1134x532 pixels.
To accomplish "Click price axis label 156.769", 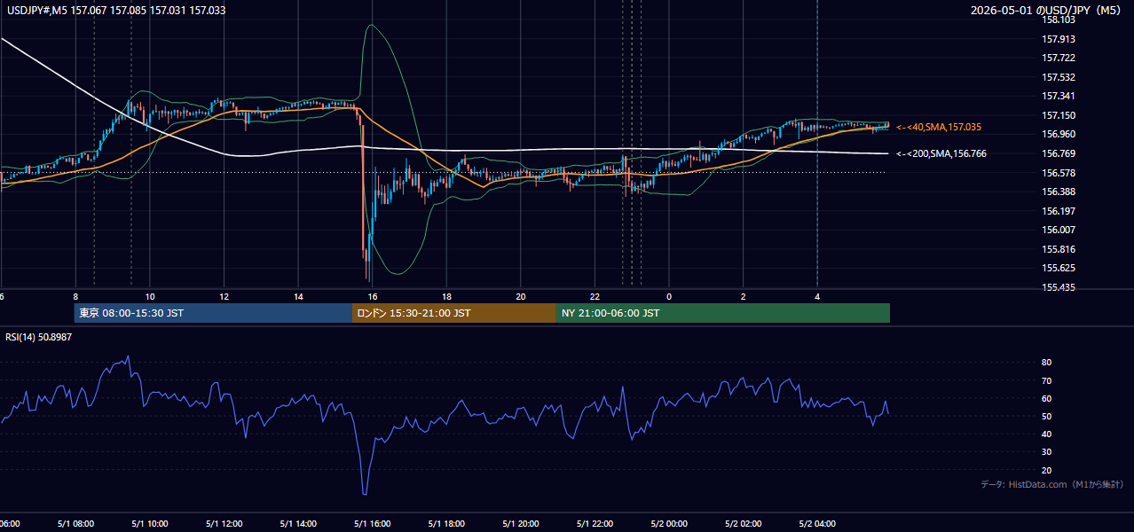I will 1059,153.
